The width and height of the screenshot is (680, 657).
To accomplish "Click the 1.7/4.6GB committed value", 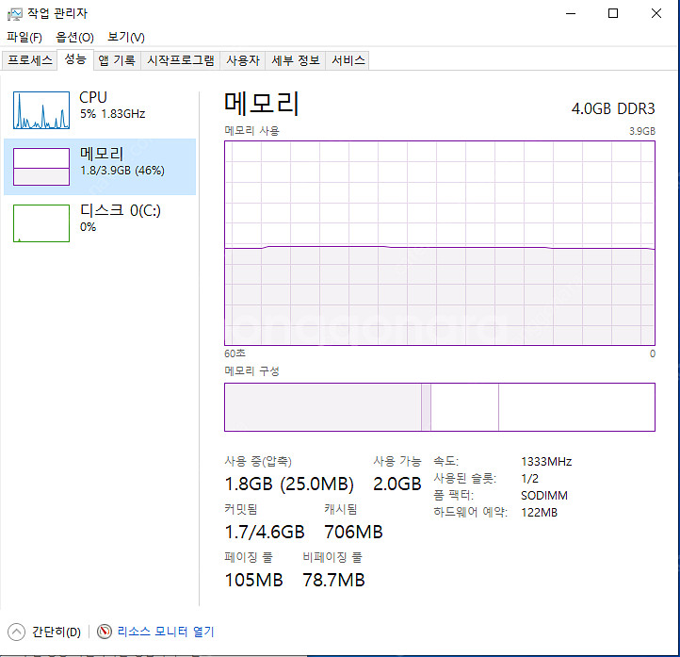I will pos(265,532).
